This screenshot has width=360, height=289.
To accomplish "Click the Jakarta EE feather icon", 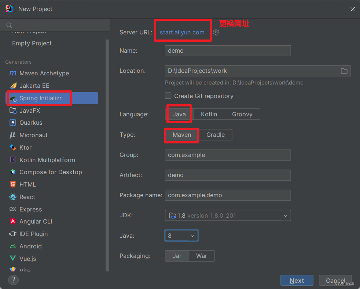I will [13, 86].
